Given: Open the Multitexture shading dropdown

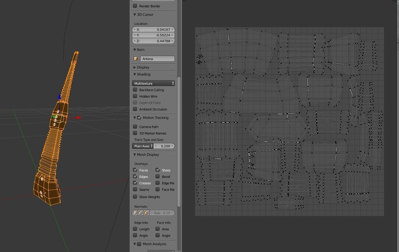Looking at the screenshot, I should 153,84.
